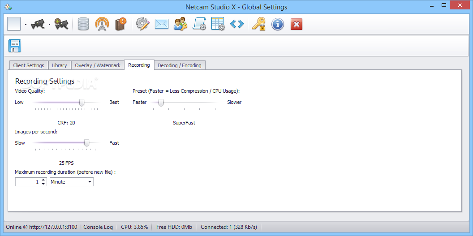Decrease recording duration with down arrow
The image size is (473, 236).
point(43,184)
